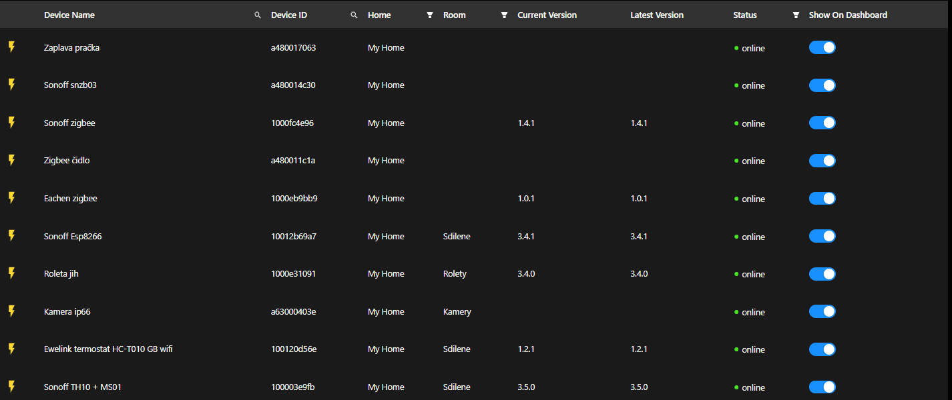Select Ewelink termostat HC-T010 GB wifi

(x=108, y=349)
